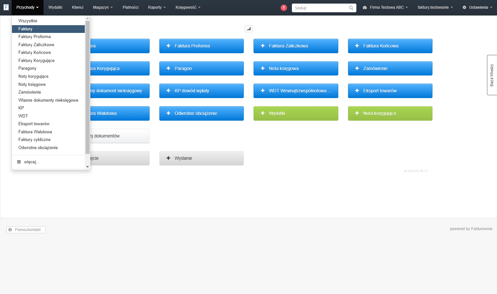Click the hamburger icon beside więcej...
The height and width of the screenshot is (294, 497).
(x=19, y=162)
